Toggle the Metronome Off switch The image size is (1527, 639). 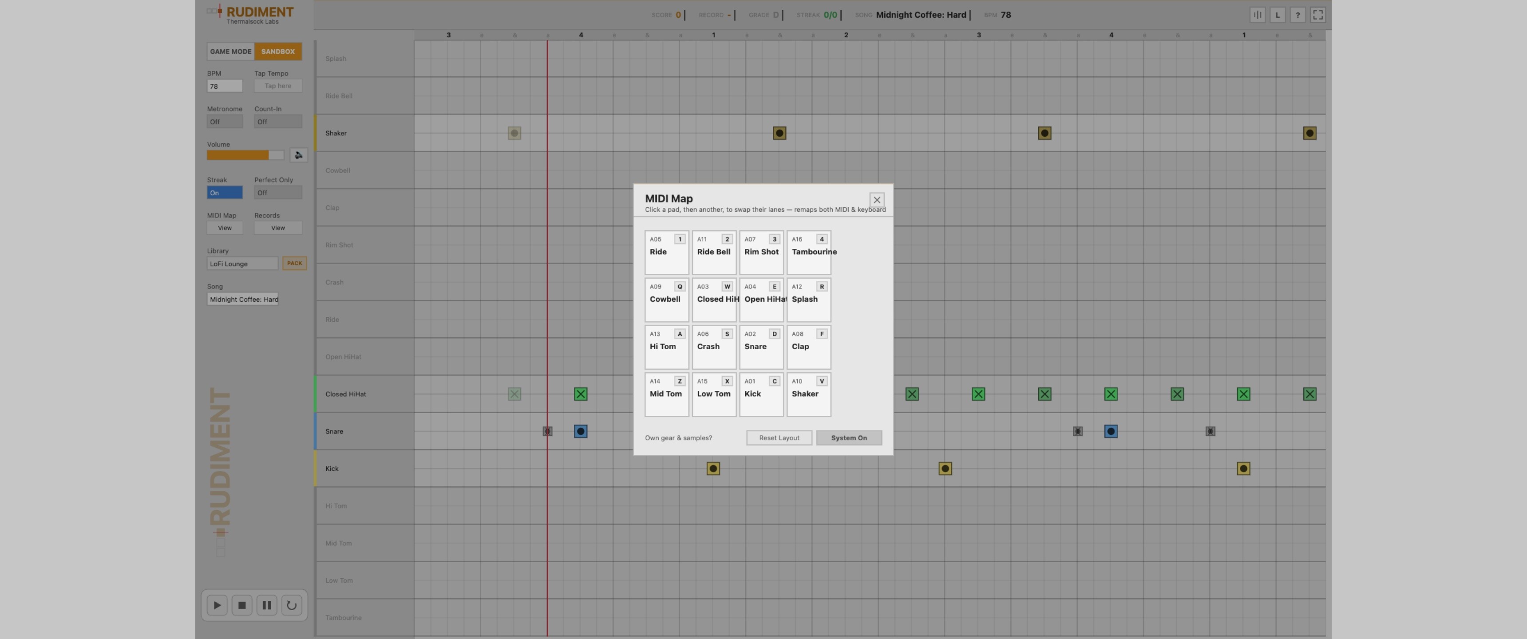(225, 122)
